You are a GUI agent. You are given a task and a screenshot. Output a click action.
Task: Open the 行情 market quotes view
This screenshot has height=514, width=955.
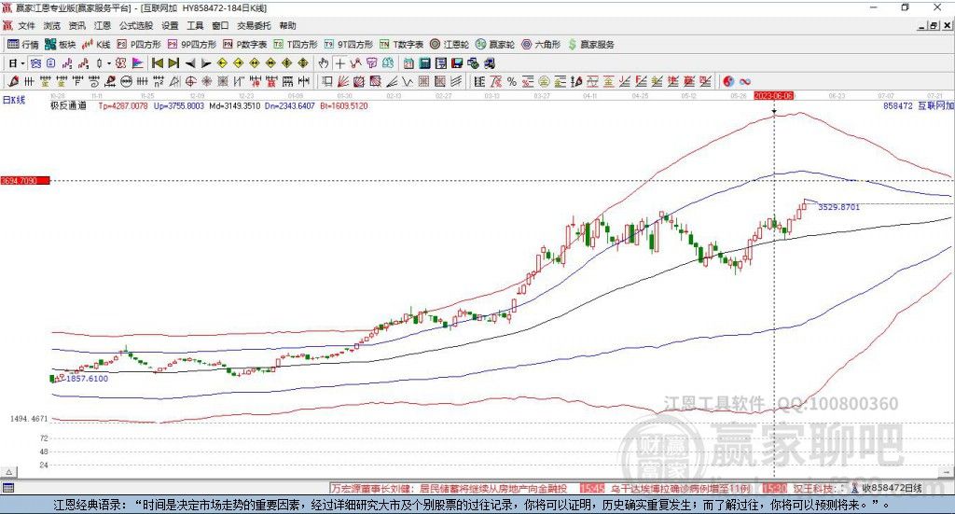pyautogui.click(x=23, y=44)
